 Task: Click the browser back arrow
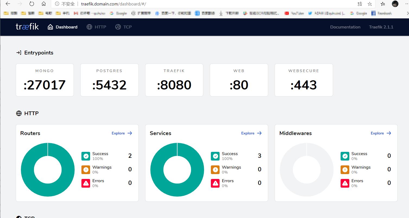click(8, 4)
